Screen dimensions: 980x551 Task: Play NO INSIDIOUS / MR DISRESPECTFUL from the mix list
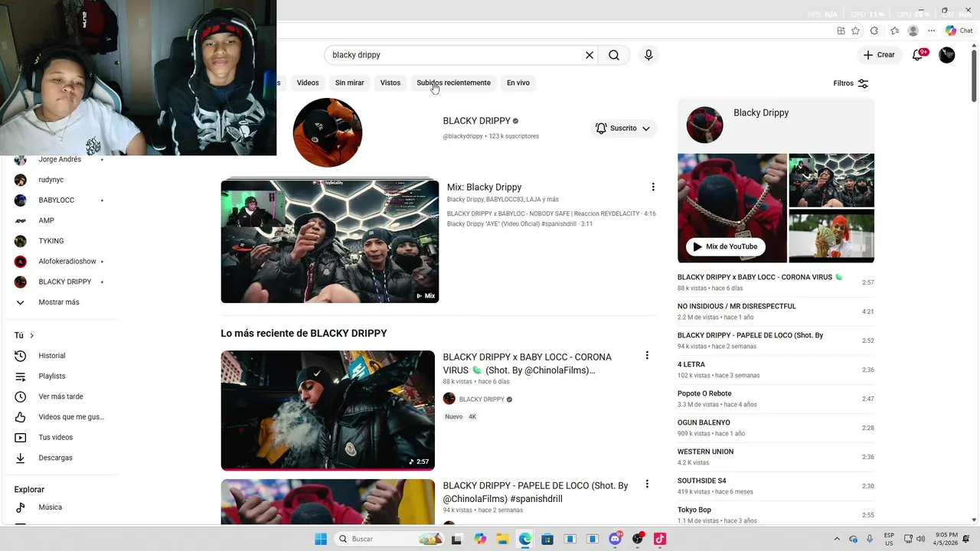pyautogui.click(x=776, y=311)
